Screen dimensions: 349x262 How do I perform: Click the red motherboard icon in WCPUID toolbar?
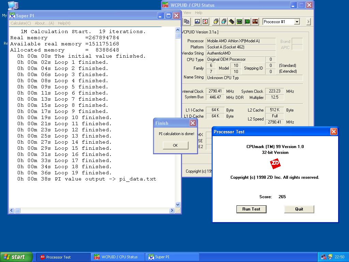tap(255, 21)
